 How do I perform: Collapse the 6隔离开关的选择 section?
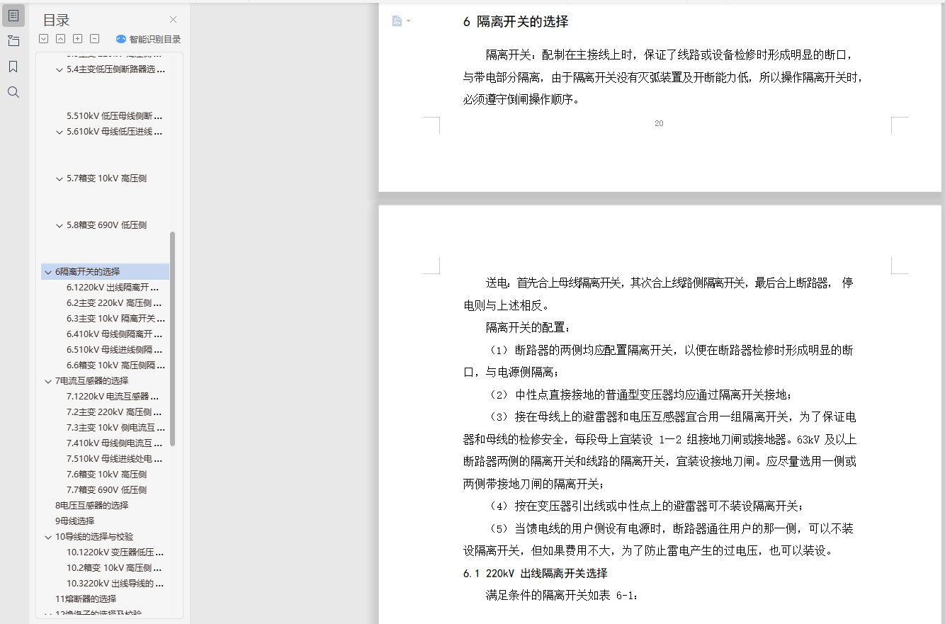(x=48, y=272)
